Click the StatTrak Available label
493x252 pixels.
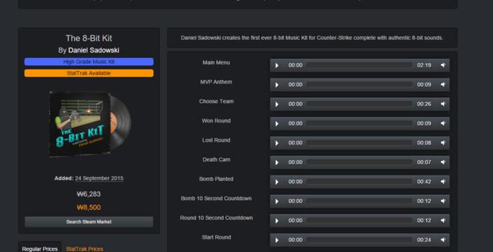click(x=89, y=73)
